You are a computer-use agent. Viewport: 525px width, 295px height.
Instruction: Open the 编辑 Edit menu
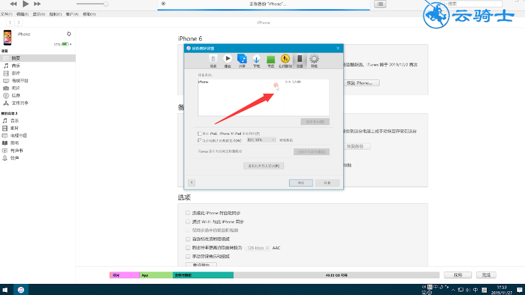(x=22, y=14)
